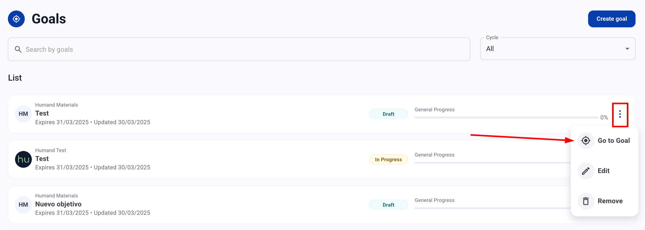
Task: Select Go to Goal menu option
Action: 613,141
